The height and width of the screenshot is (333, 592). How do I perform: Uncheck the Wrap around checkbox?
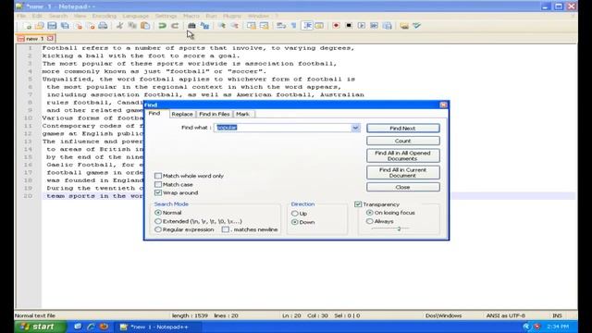pyautogui.click(x=158, y=192)
